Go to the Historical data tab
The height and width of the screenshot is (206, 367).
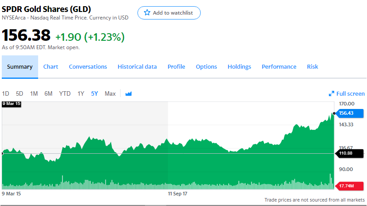coord(137,66)
